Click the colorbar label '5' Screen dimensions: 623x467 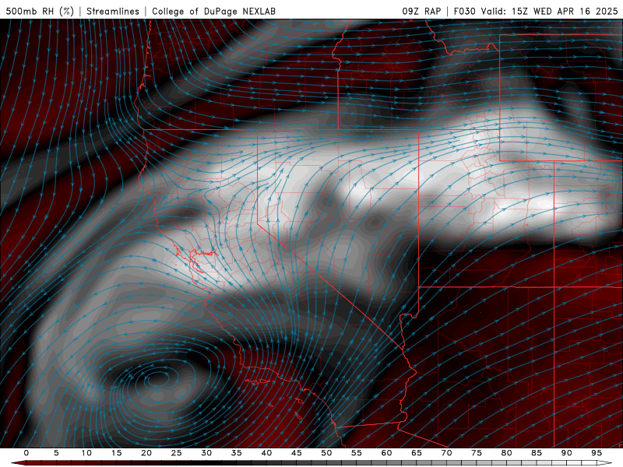pyautogui.click(x=56, y=453)
